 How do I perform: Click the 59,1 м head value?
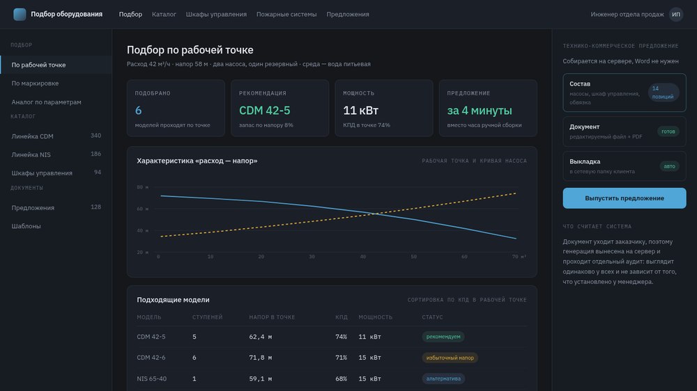[261, 378]
